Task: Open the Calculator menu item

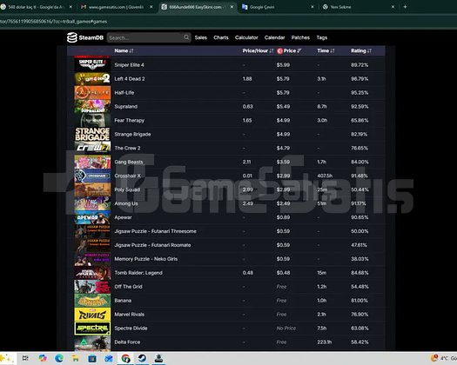Action: click(x=246, y=37)
